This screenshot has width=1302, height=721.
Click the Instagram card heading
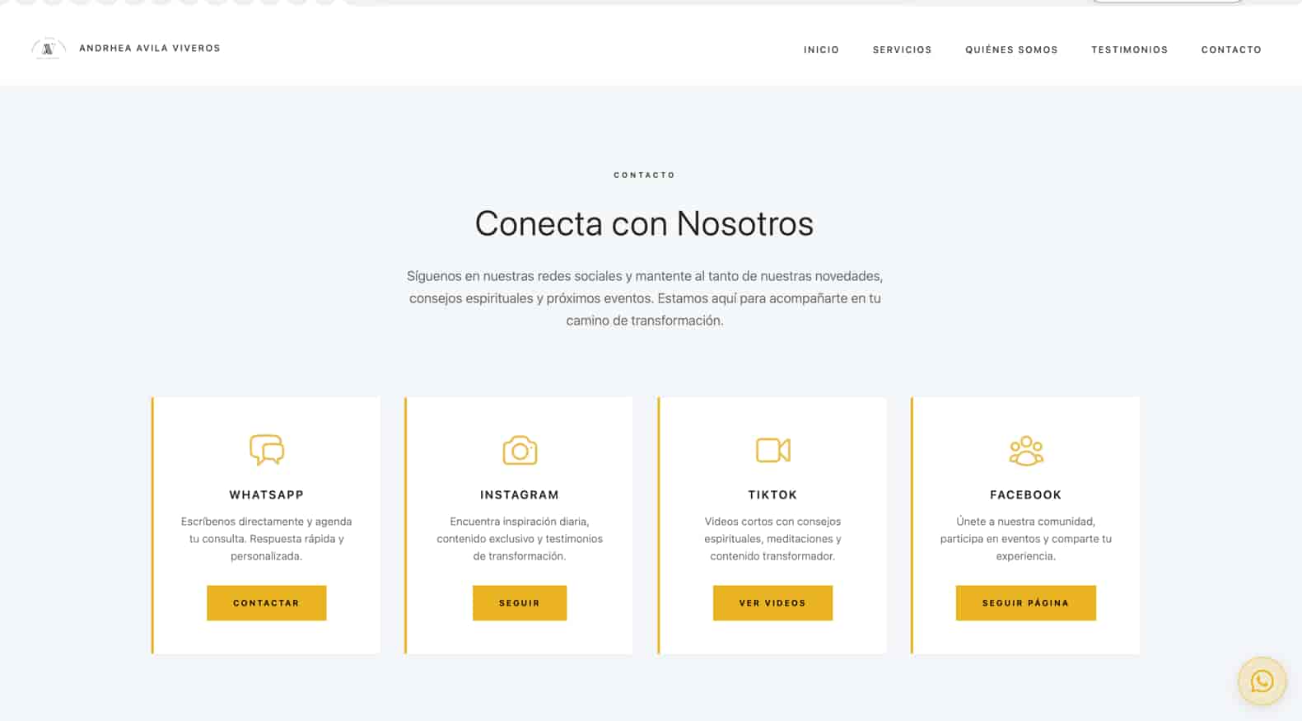(x=520, y=494)
